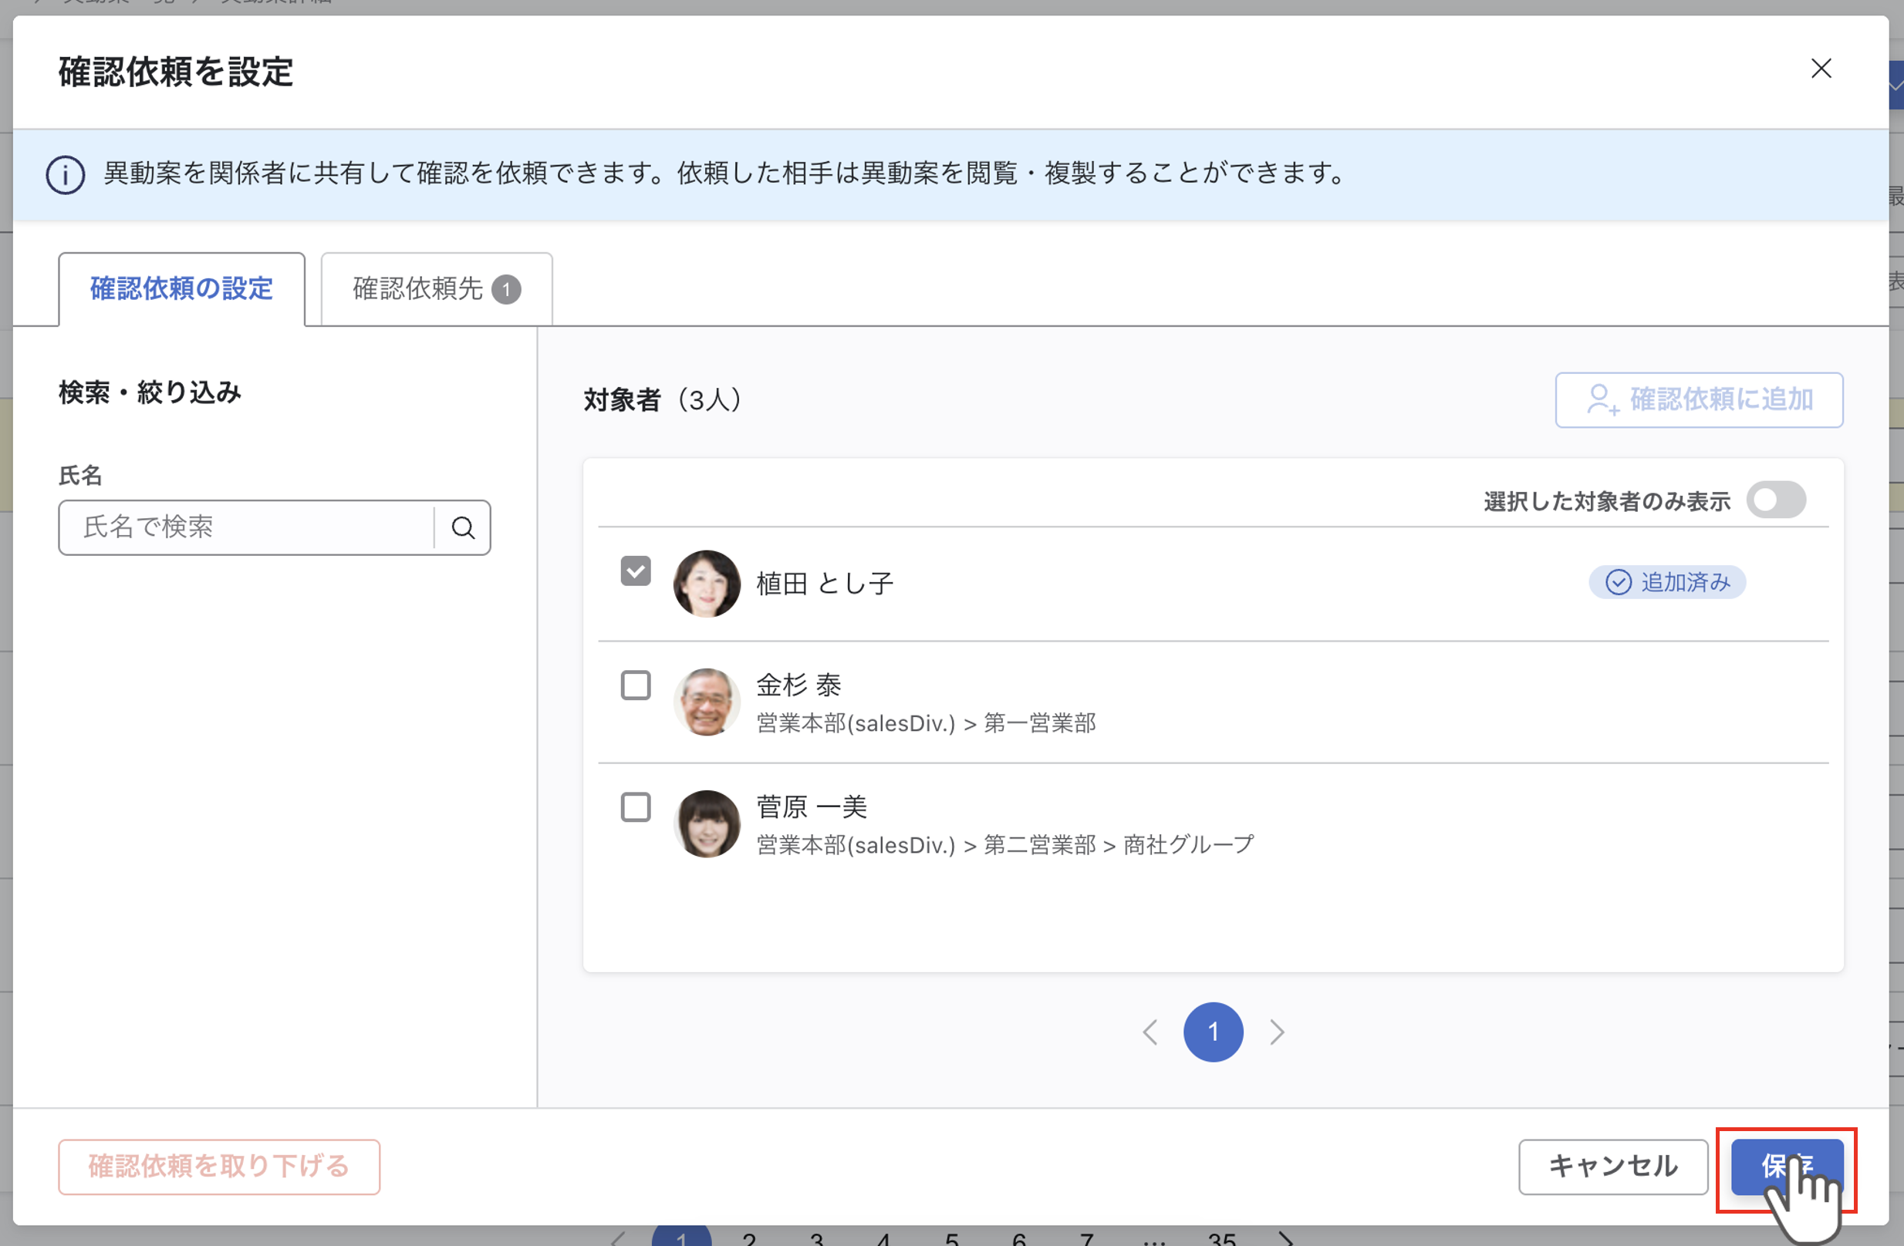Close the dialog with X icon
This screenshot has width=1904, height=1246.
click(x=1821, y=69)
